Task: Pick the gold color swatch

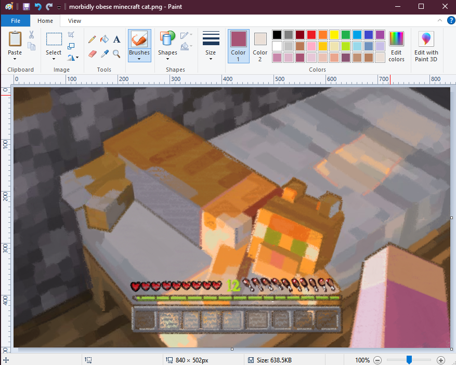Action: [323, 46]
